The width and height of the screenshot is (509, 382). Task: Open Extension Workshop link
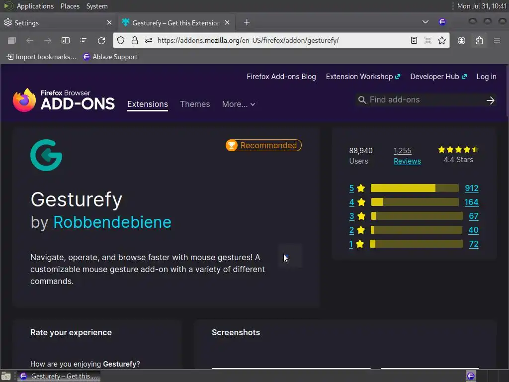(x=363, y=77)
